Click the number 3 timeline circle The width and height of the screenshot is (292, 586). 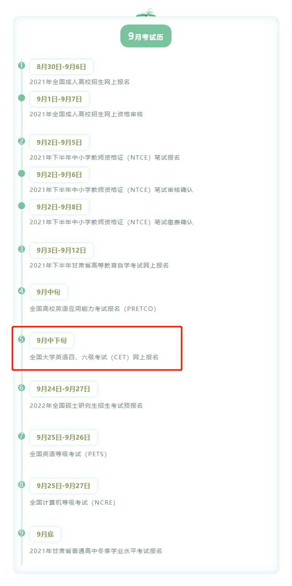tap(22, 249)
